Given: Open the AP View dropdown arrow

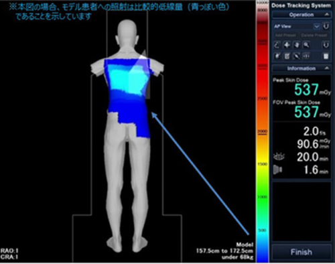Looking at the screenshot, I should click(317, 26).
